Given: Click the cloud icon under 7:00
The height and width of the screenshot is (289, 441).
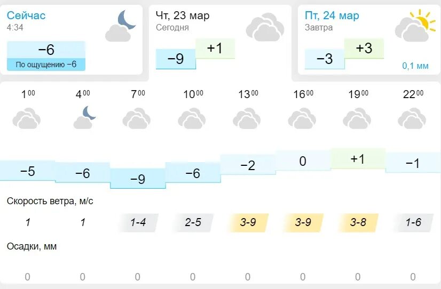Looking at the screenshot, I should pyautogui.click(x=136, y=118).
